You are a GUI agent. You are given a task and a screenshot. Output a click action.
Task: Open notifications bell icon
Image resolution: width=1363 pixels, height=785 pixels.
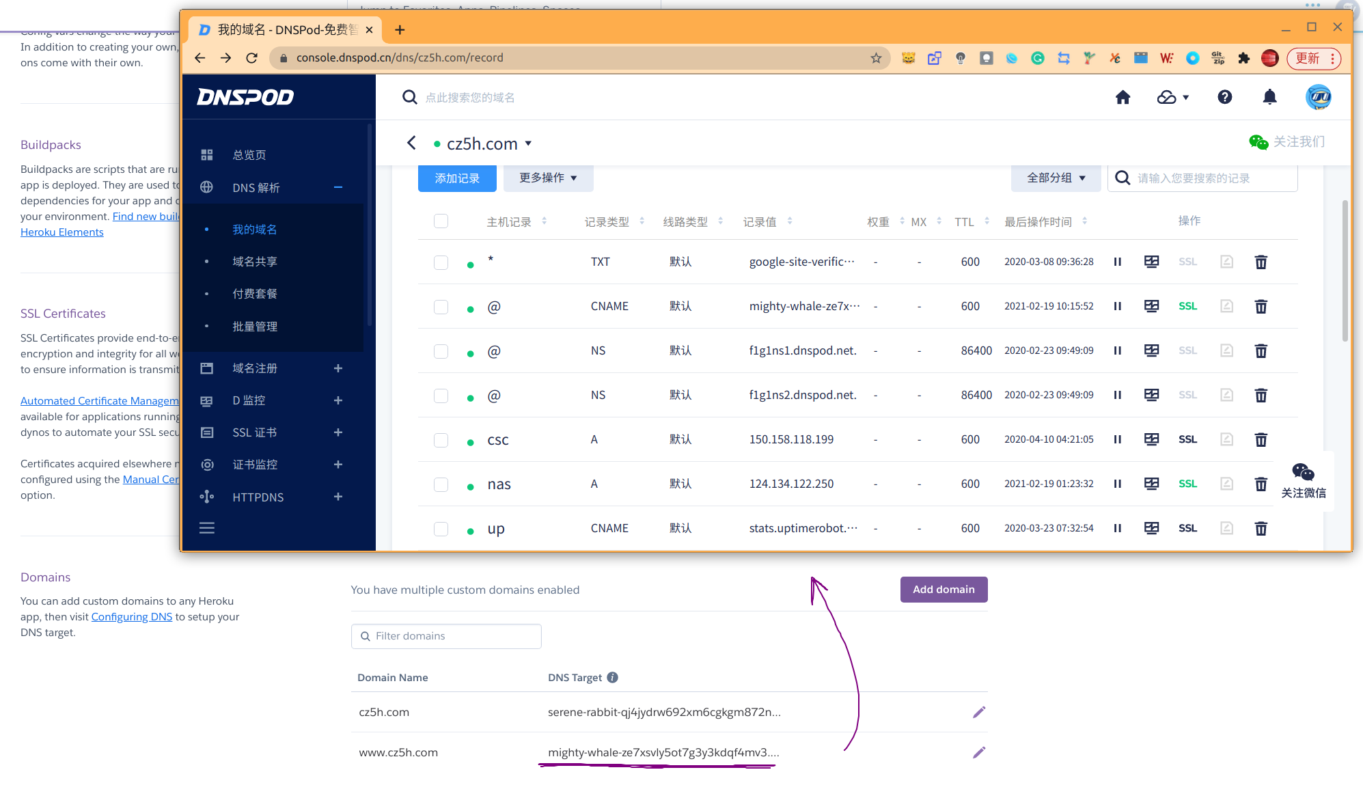pos(1269,97)
